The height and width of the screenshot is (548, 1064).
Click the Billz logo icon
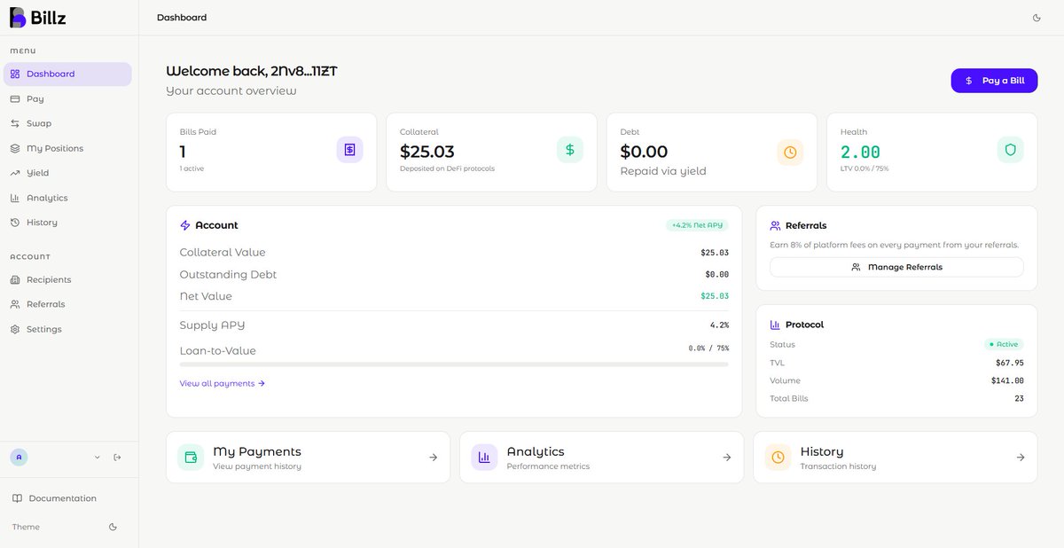point(18,17)
